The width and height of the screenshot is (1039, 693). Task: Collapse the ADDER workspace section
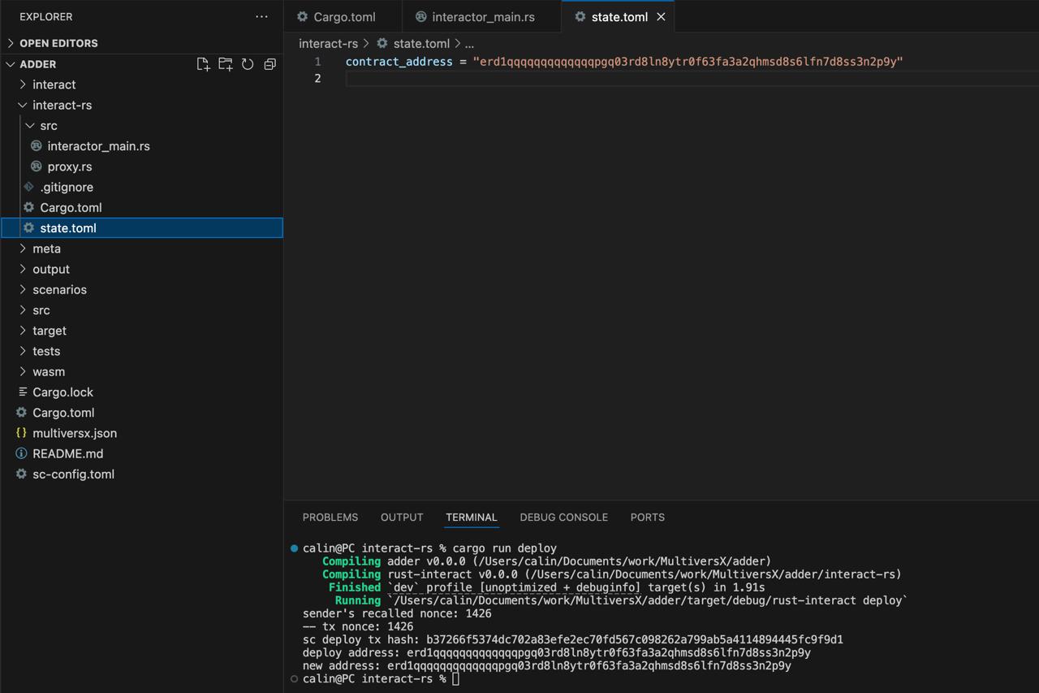coord(38,64)
